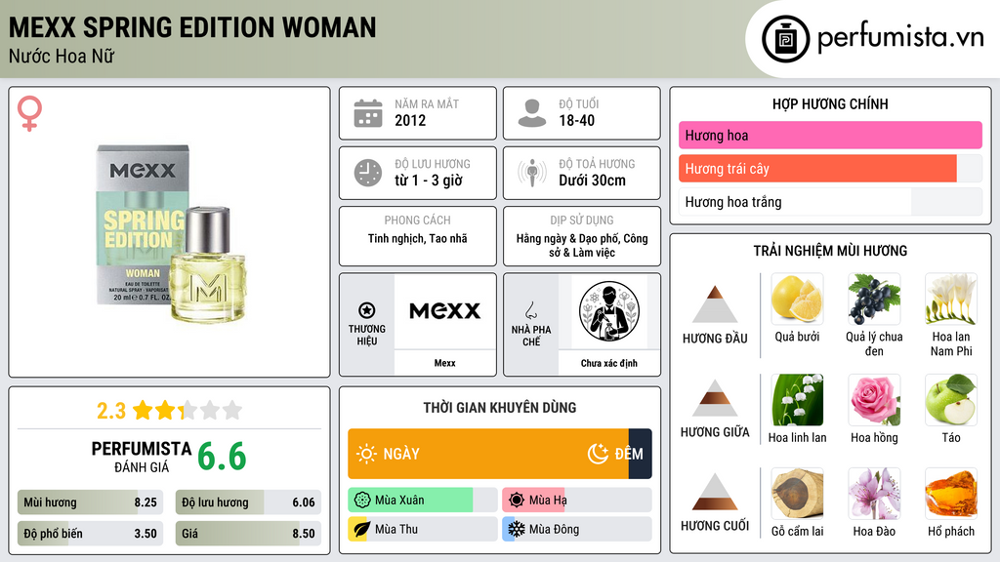Click the leaf icon for Mùa Thu
Image resolution: width=1000 pixels, height=562 pixels.
point(362,529)
